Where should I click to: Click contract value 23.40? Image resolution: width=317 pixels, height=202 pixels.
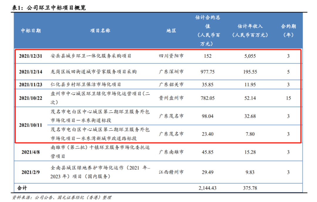208,134
